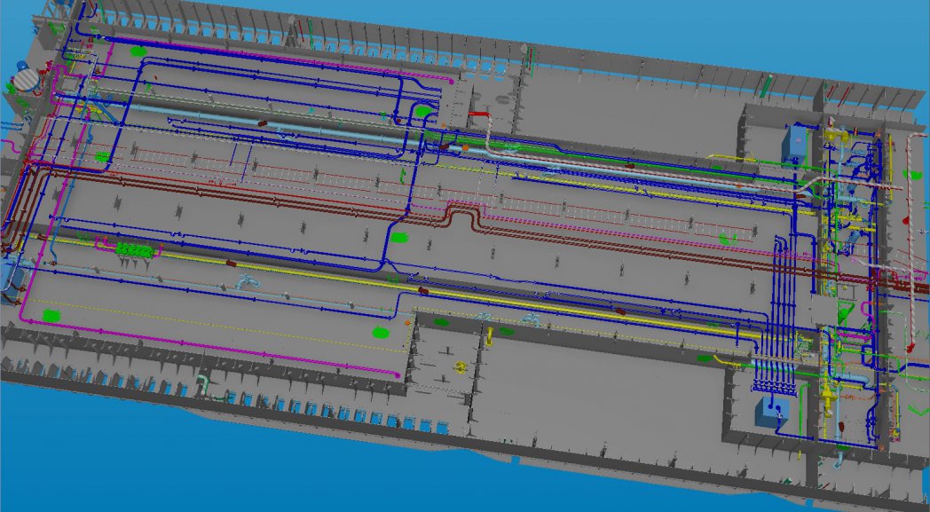Screen dimensions: 930x512
Task: Select the U-shaped loop in the dark red pipes
Action: click(462, 217)
